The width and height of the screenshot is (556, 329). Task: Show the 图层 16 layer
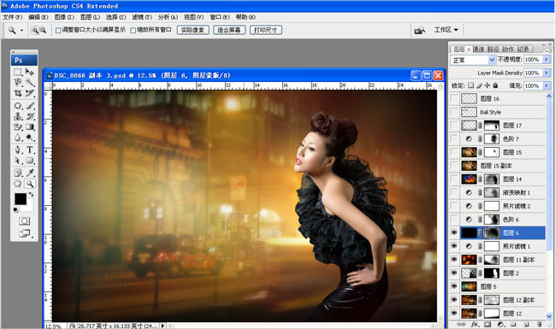[454, 98]
